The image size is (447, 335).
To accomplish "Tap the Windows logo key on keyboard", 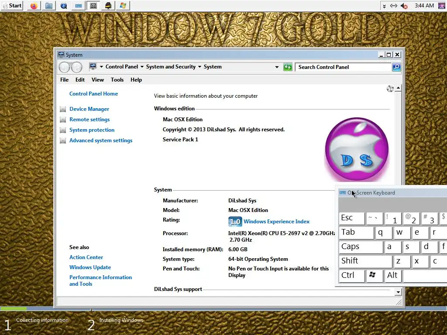I will [x=374, y=276].
